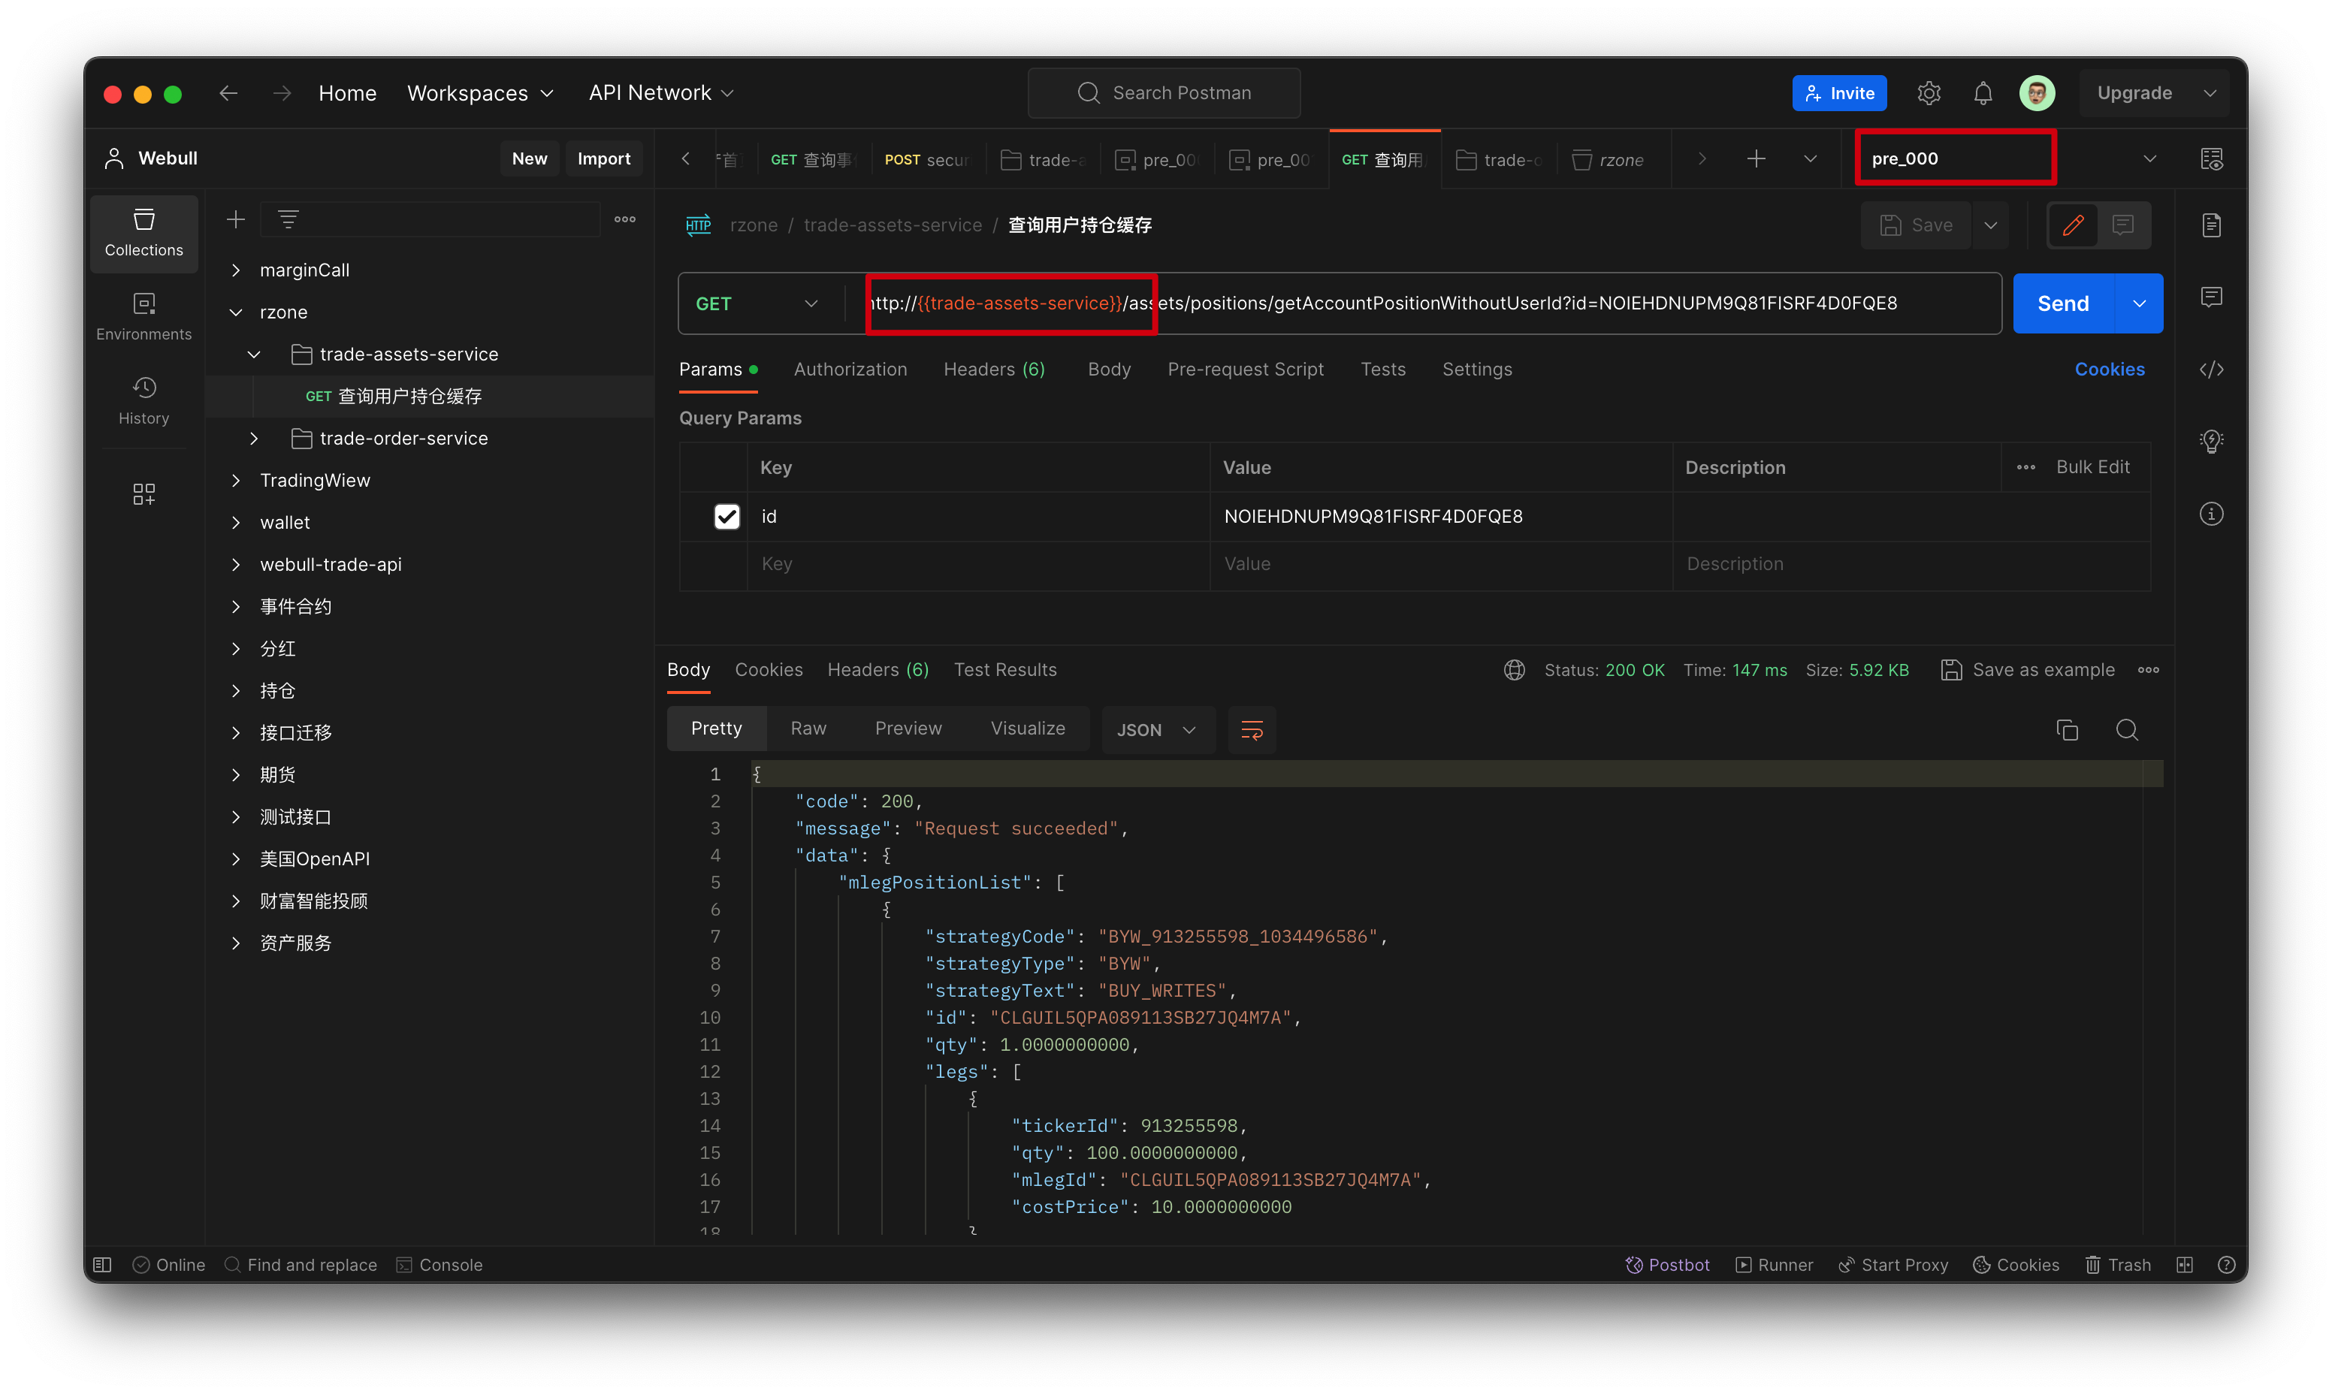Viewport: 2332px width, 1394px height.
Task: Click the Import button
Action: tap(603, 158)
